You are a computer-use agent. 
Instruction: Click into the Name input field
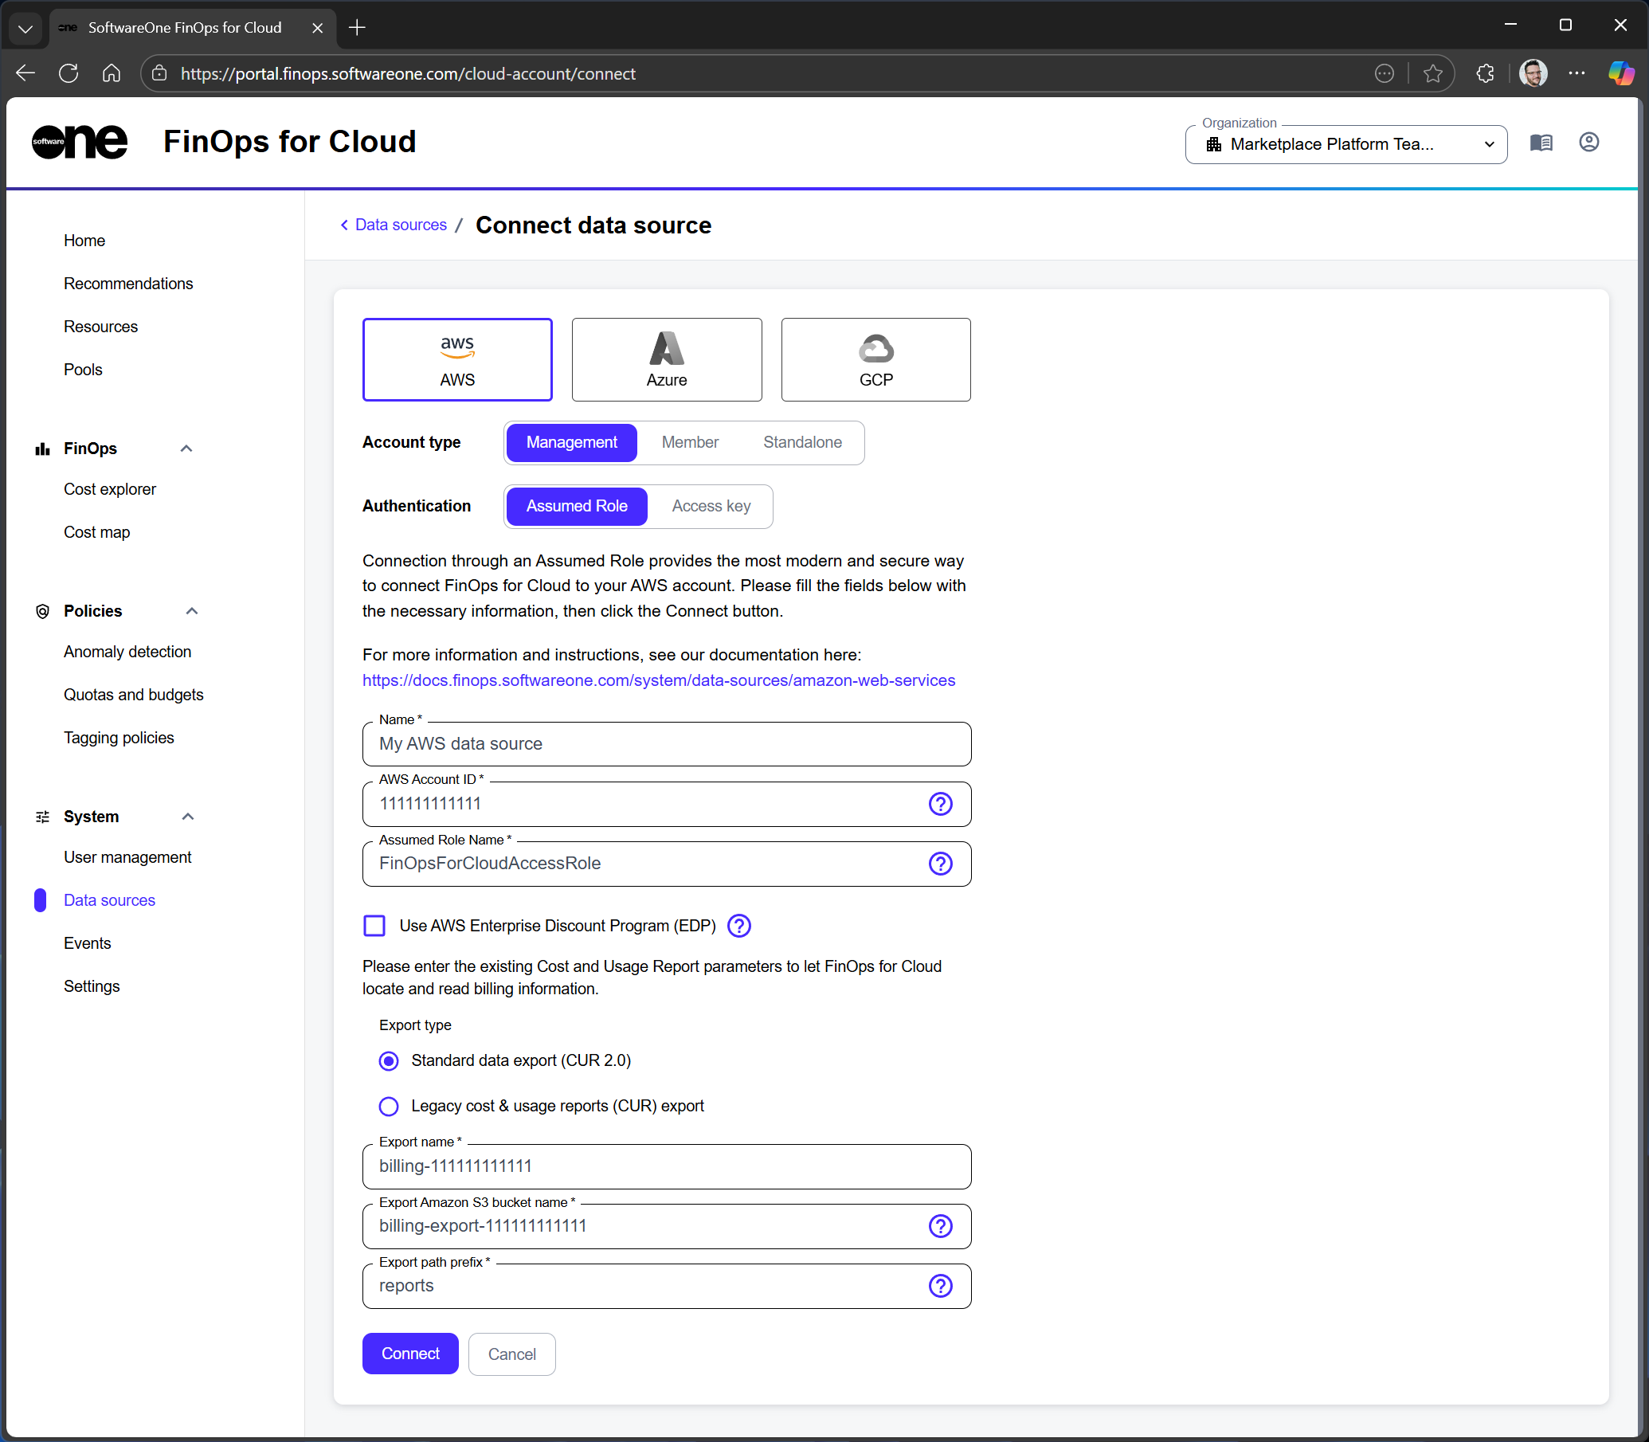click(665, 743)
